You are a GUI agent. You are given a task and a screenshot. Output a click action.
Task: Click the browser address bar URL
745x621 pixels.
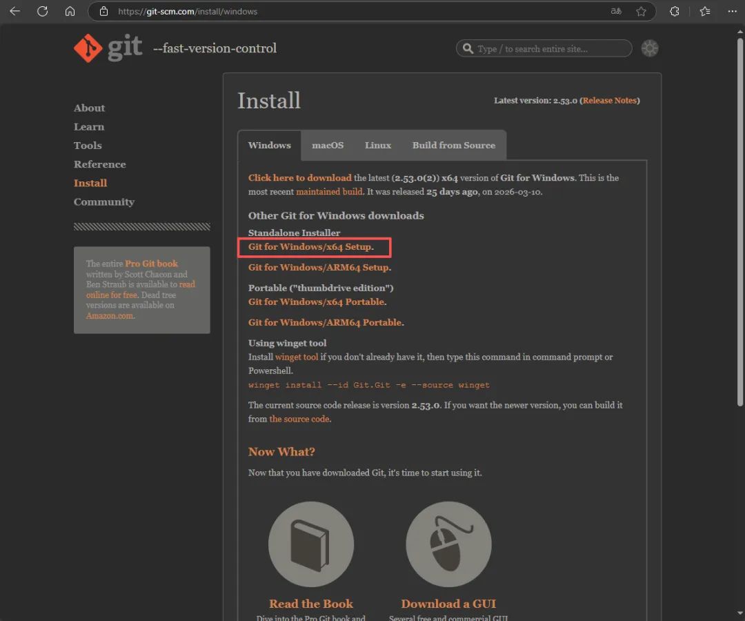point(188,12)
